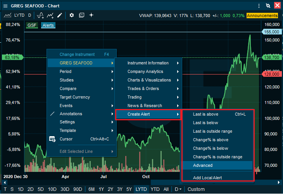Click the template icon next to gear
The image size is (283, 194).
pyautogui.click(x=81, y=16)
